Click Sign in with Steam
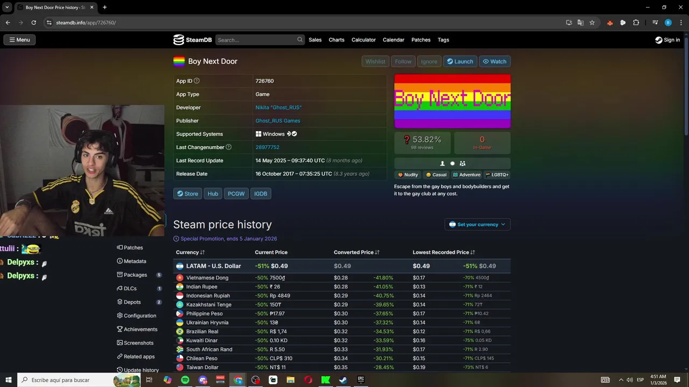Viewport: 689px width, 387px height. click(667, 40)
